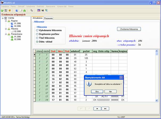Viewport: 161px width, 119px height.
Task: Click the green icon for Premiestnenia 02.2006
Action: point(12,39)
